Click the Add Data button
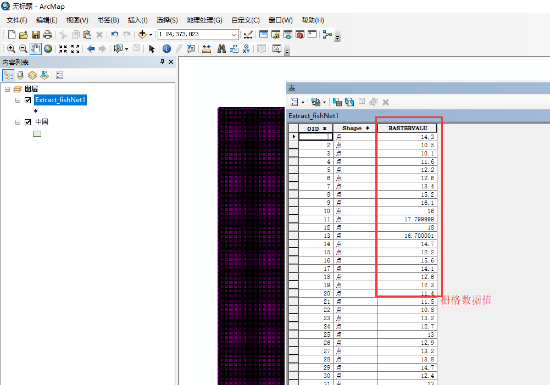Image resolution: width=550 pixels, height=385 pixels. (x=142, y=35)
